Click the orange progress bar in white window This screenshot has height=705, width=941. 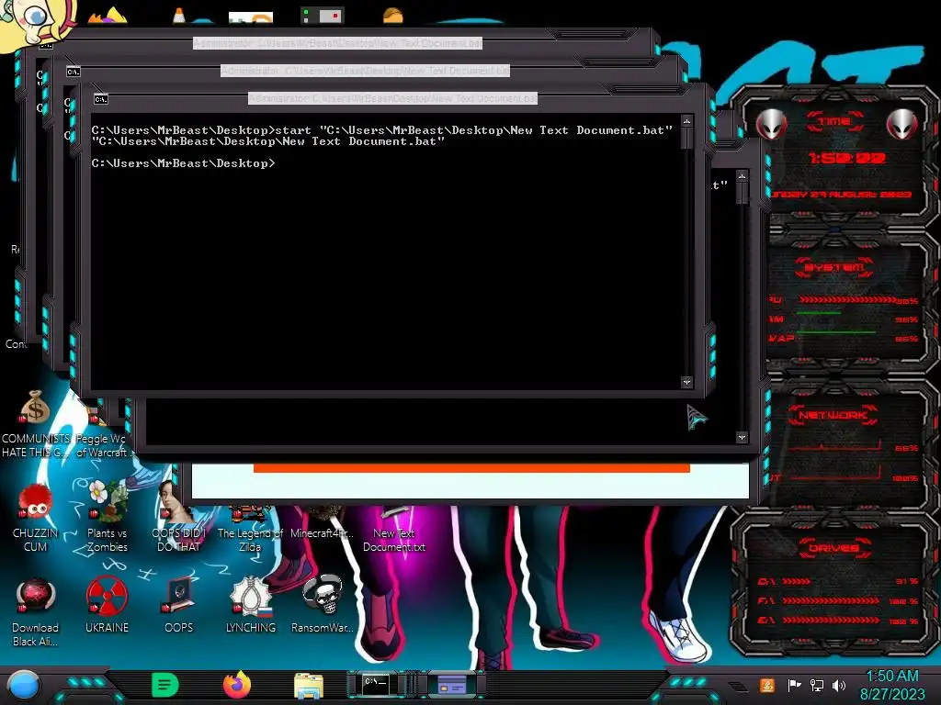(471, 467)
